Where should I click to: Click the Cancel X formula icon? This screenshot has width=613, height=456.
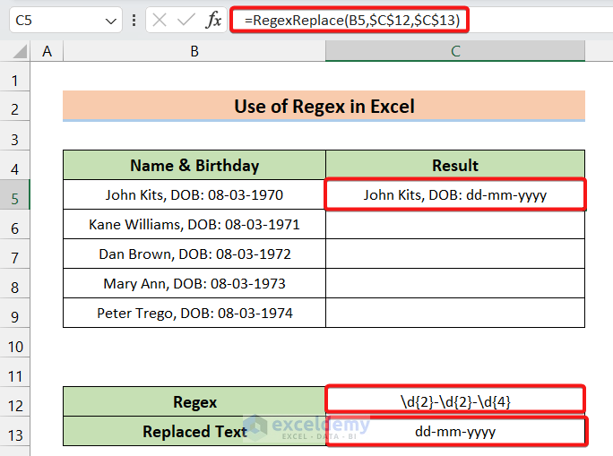point(160,21)
